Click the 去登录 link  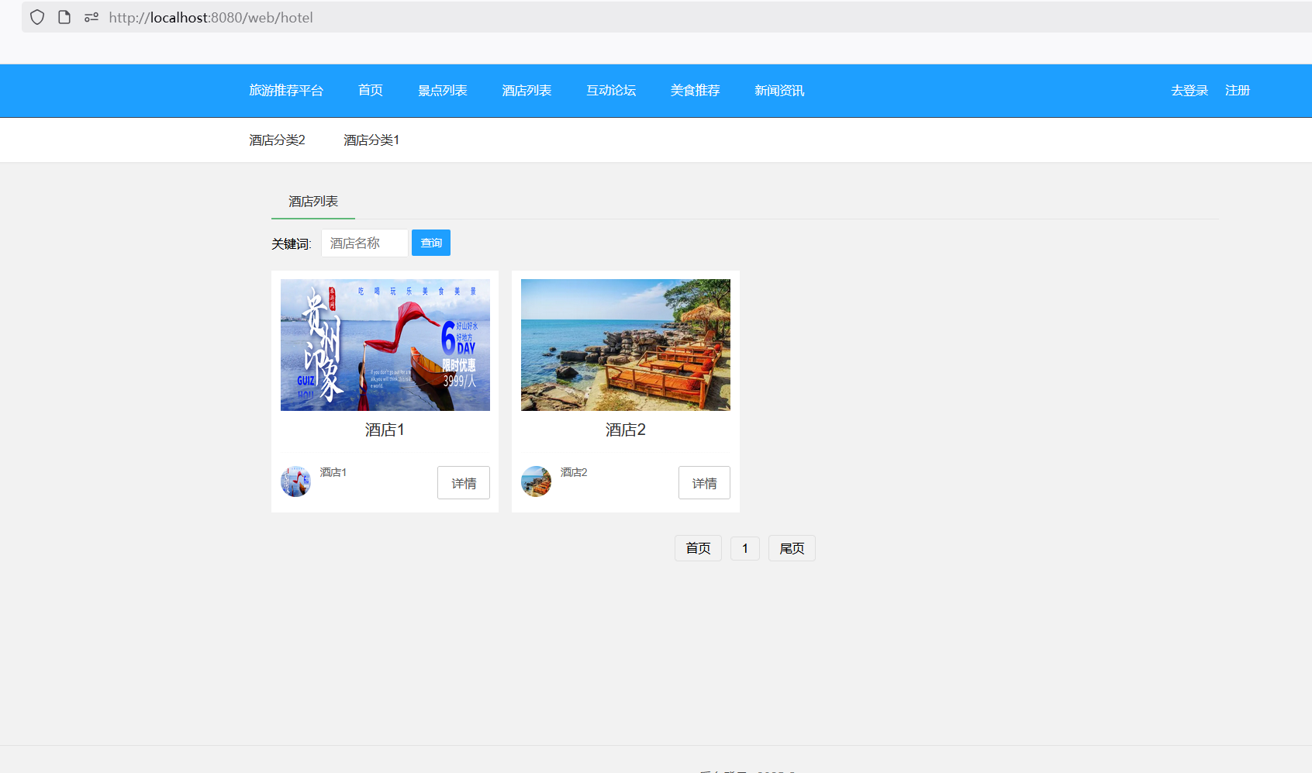click(x=1189, y=91)
